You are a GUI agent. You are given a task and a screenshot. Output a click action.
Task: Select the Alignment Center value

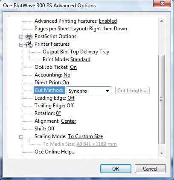click(x=69, y=121)
